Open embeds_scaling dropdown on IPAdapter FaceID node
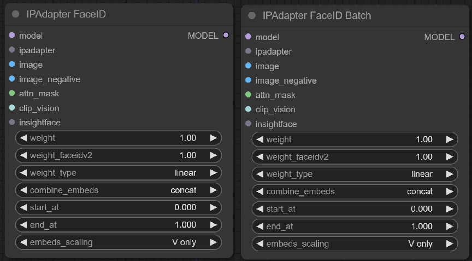 119,242
